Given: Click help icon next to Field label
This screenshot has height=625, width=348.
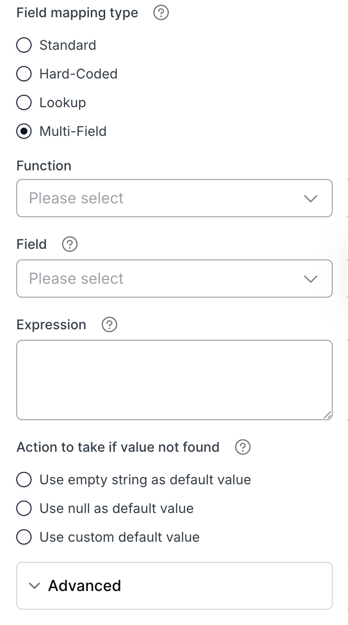Looking at the screenshot, I should [x=70, y=244].
